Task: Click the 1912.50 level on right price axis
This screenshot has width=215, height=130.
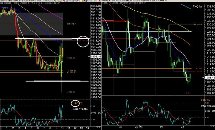Action: click(210, 68)
